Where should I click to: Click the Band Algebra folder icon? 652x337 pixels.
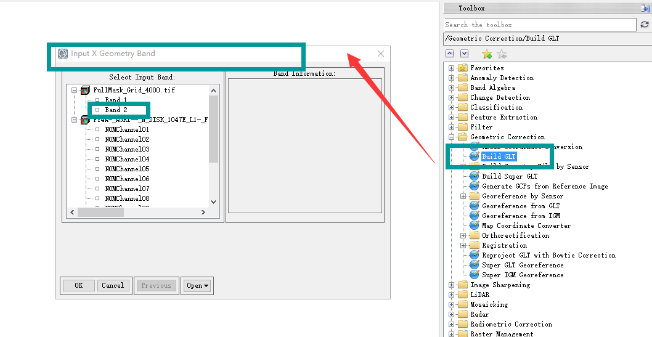463,87
